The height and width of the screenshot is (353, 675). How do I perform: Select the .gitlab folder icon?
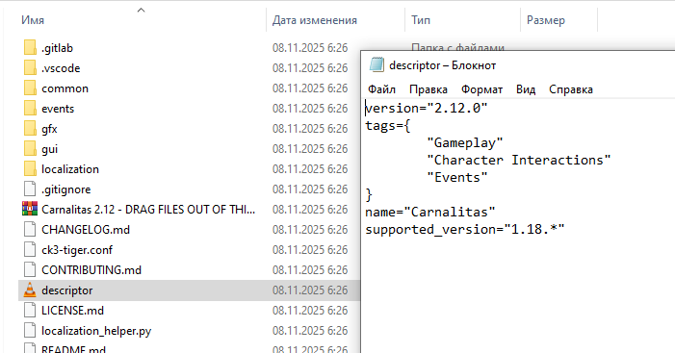[30, 48]
